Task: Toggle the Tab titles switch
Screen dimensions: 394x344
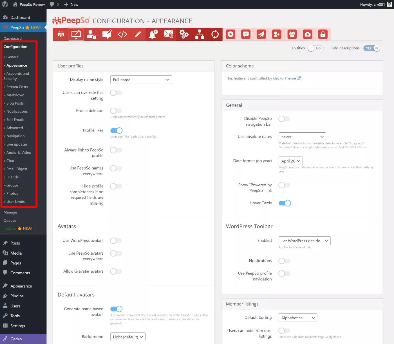Action: tap(315, 48)
